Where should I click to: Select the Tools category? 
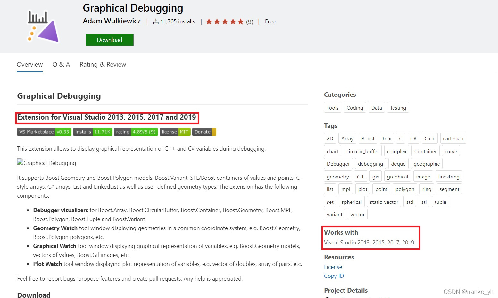pyautogui.click(x=333, y=108)
